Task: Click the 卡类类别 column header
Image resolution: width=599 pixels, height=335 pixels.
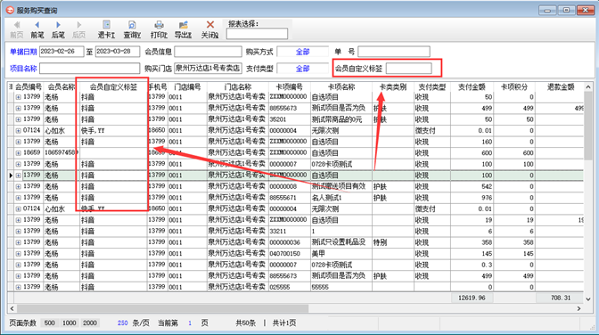Action: pyautogui.click(x=393, y=87)
